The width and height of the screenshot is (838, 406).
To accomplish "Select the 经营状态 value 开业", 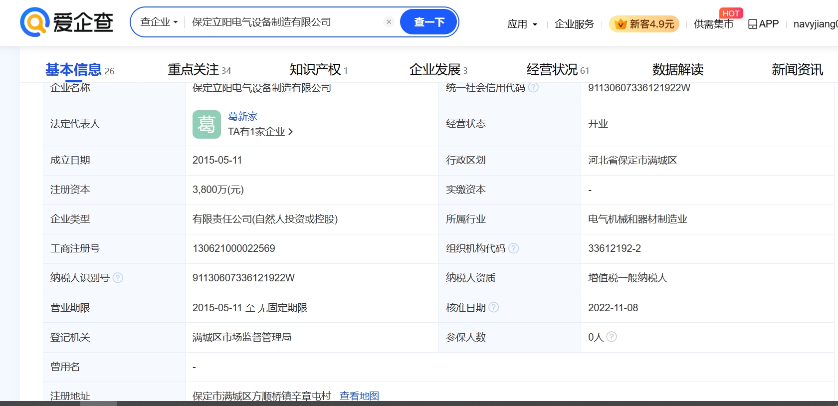I will [x=598, y=124].
